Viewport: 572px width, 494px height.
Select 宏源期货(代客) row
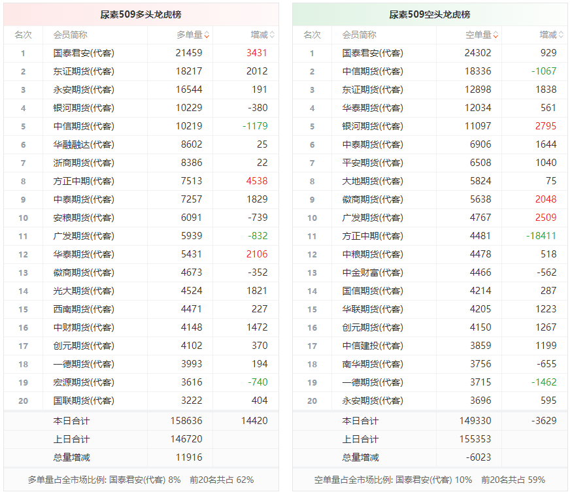141,382
